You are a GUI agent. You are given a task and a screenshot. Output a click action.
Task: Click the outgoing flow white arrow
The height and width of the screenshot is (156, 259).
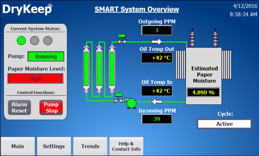157,42
